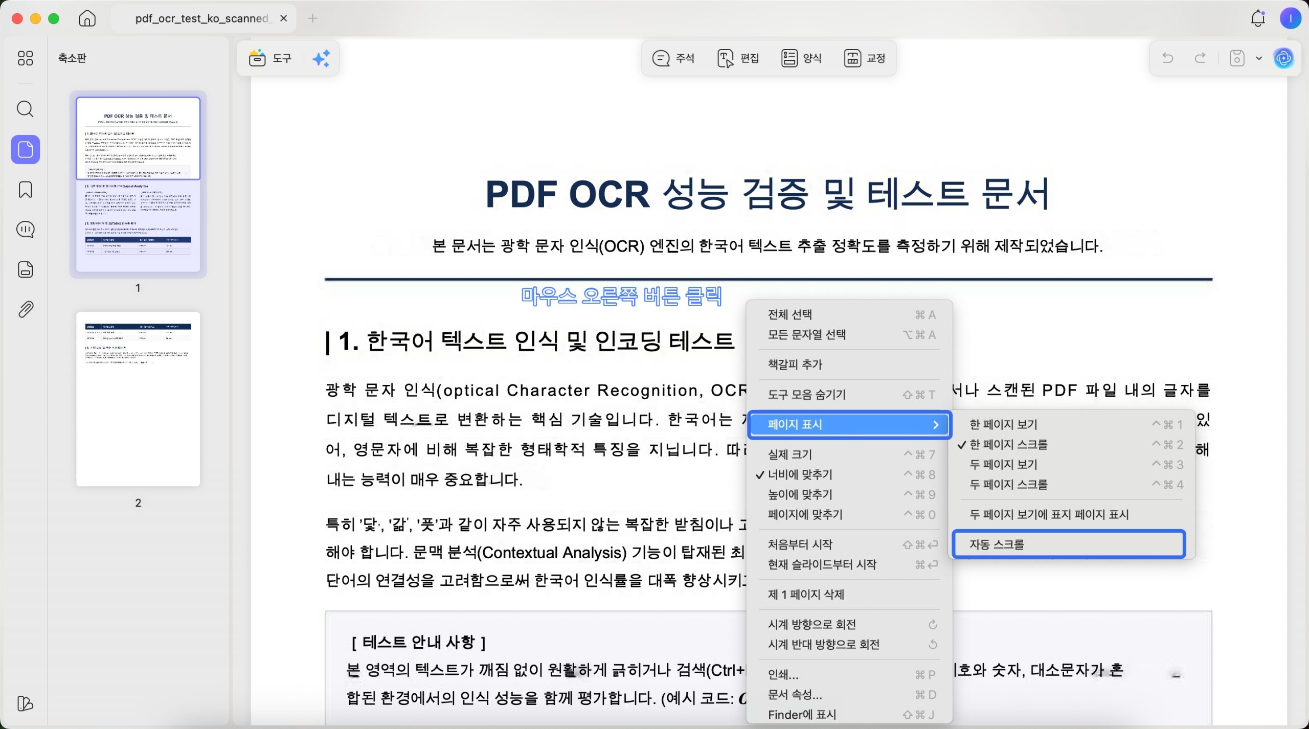
Task: Choose 전체 선택 from context menu
Action: (849, 314)
